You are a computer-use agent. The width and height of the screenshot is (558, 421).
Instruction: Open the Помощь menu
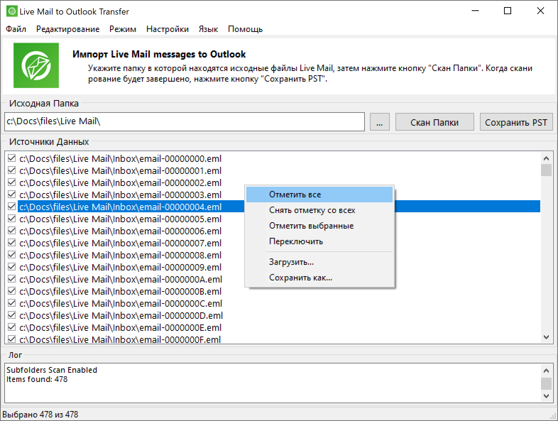(245, 29)
